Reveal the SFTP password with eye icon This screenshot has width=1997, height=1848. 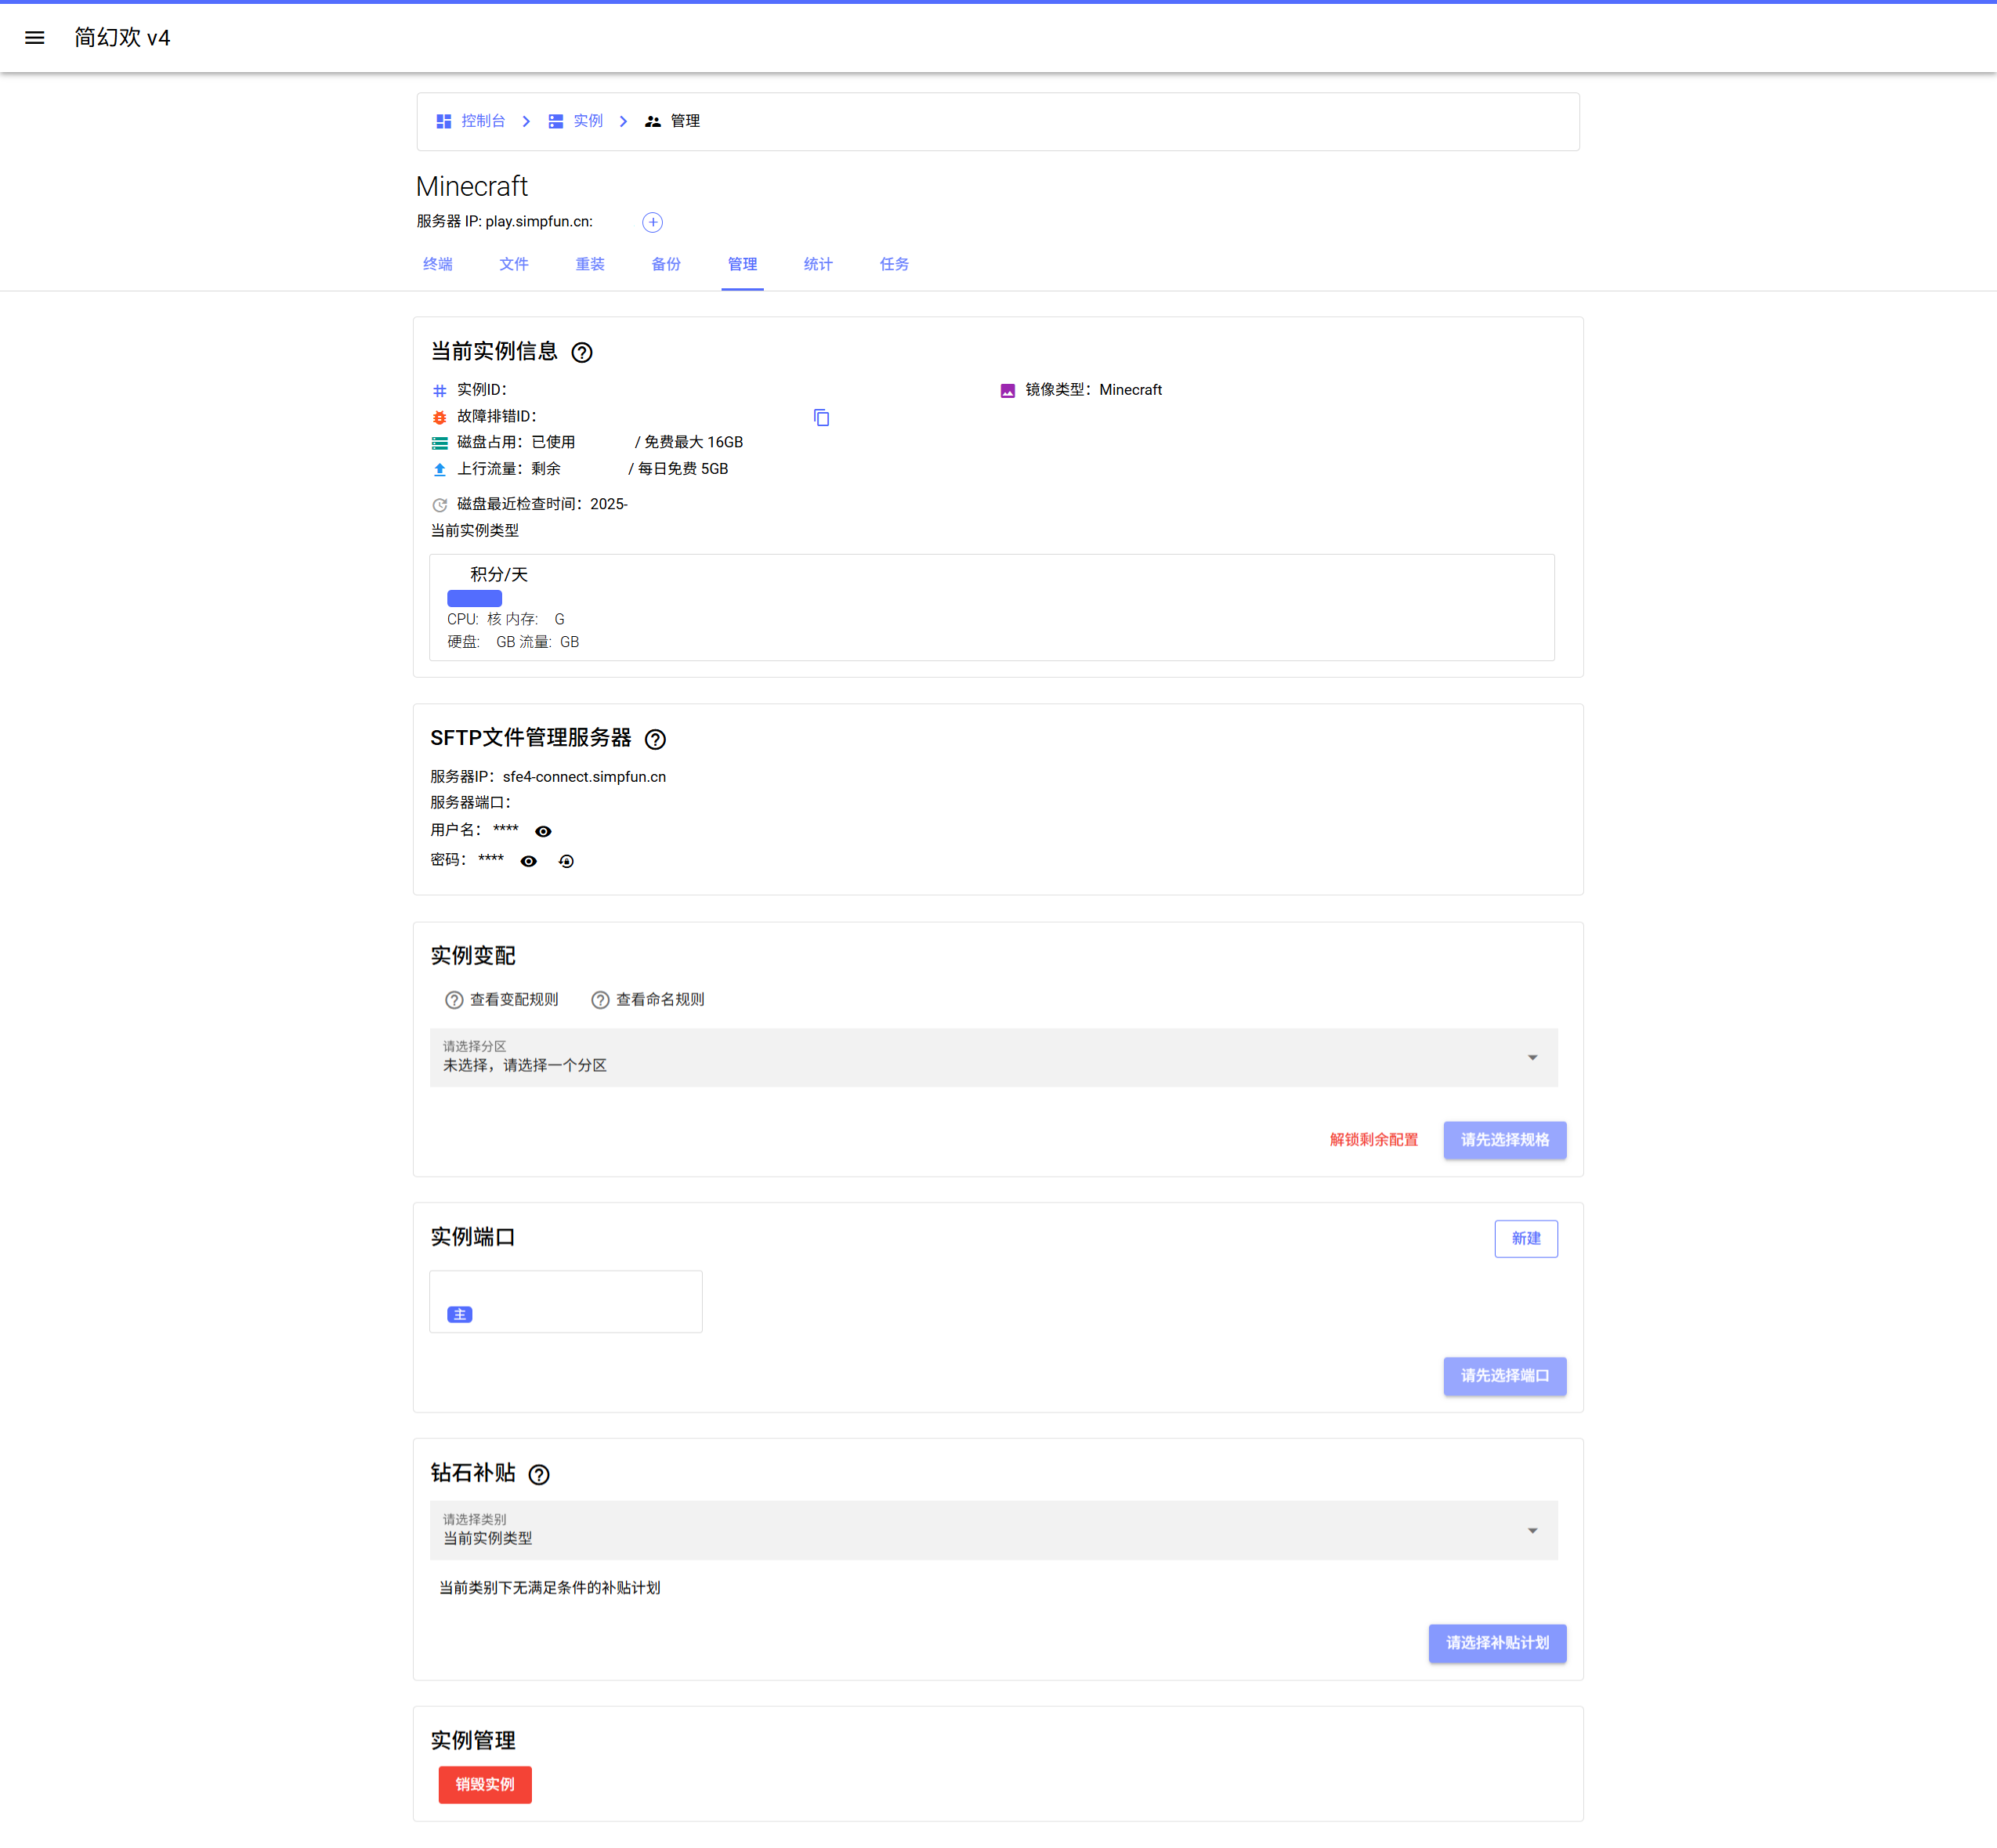tap(529, 861)
